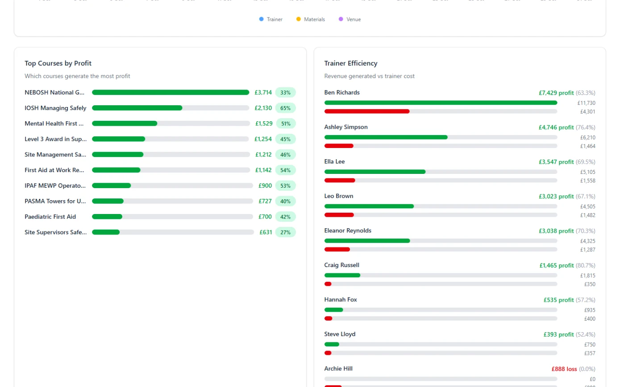Select the "IPAF MEWP Operato..." course label
Viewport: 620px width, 387px height.
pos(55,185)
